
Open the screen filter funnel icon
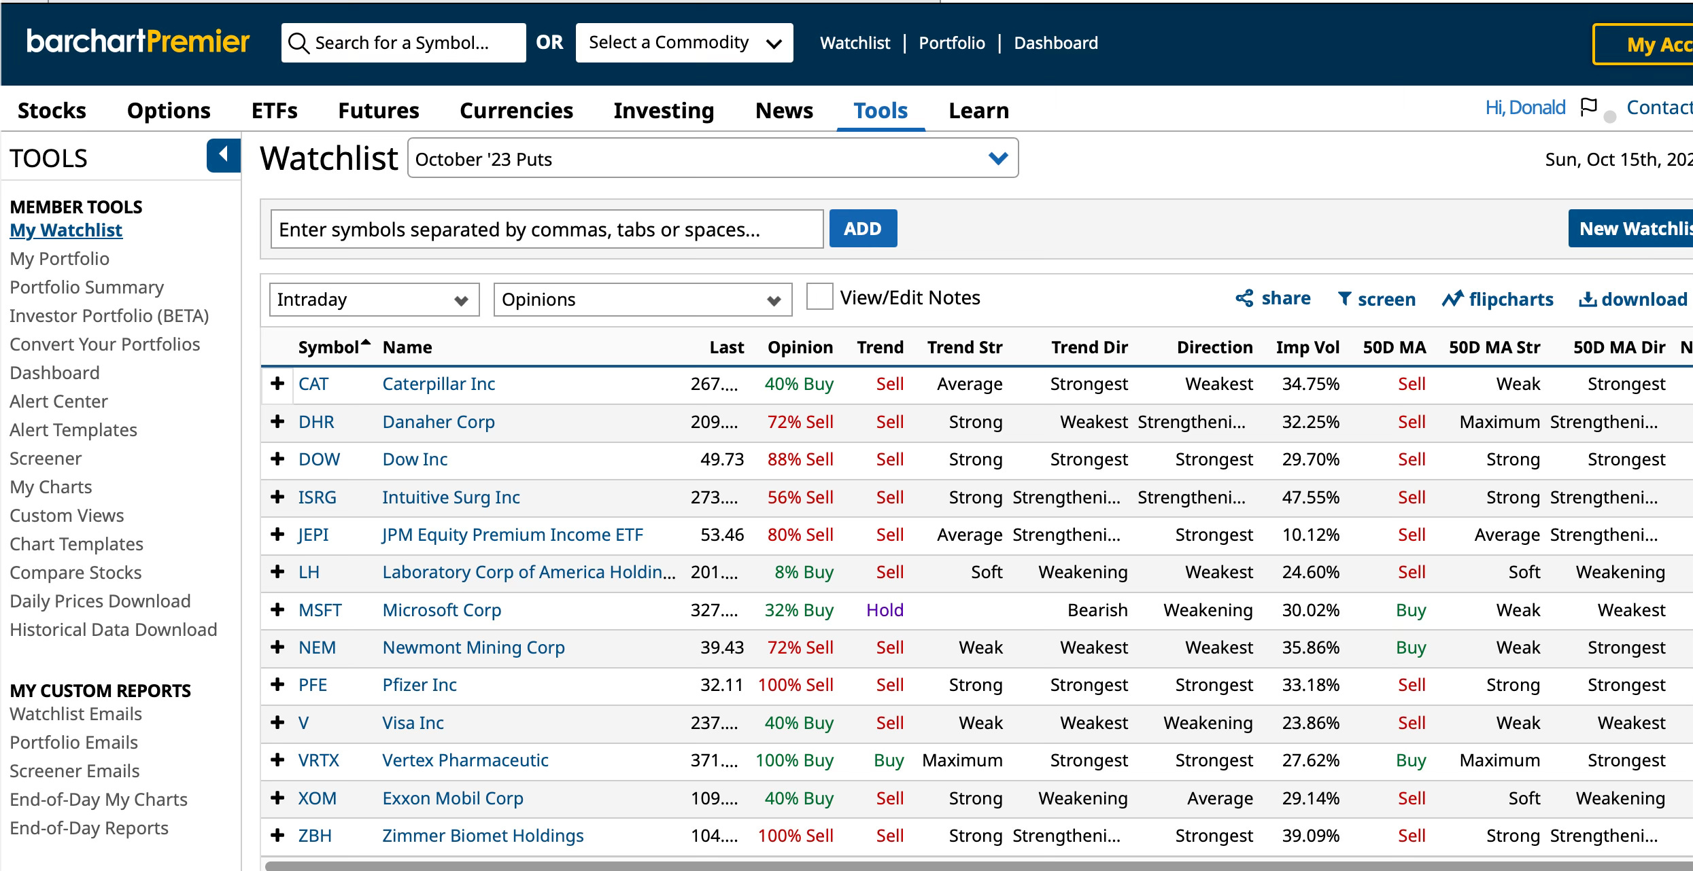pyautogui.click(x=1344, y=299)
